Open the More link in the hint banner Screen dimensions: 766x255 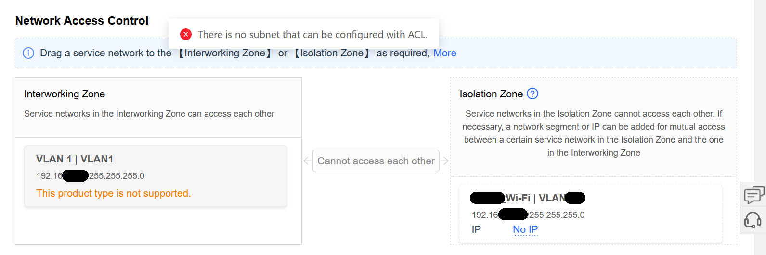coord(445,53)
